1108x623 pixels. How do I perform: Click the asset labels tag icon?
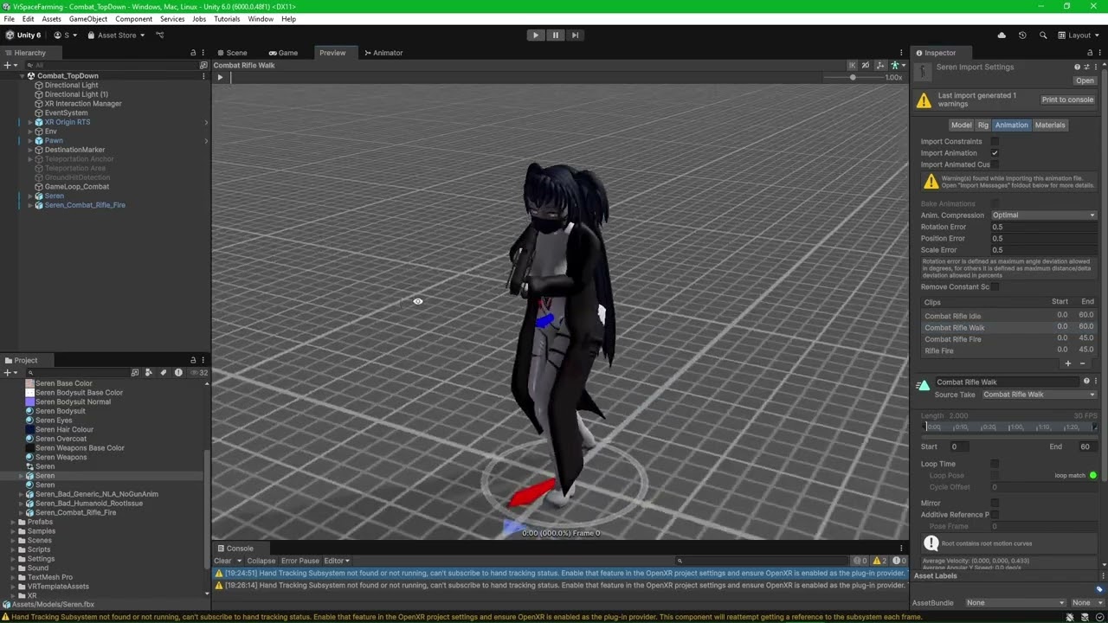(x=1099, y=589)
